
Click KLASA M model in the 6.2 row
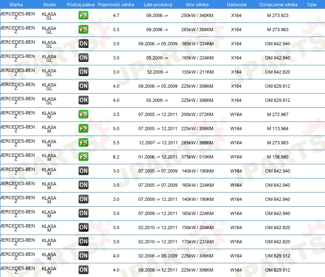tap(49, 158)
